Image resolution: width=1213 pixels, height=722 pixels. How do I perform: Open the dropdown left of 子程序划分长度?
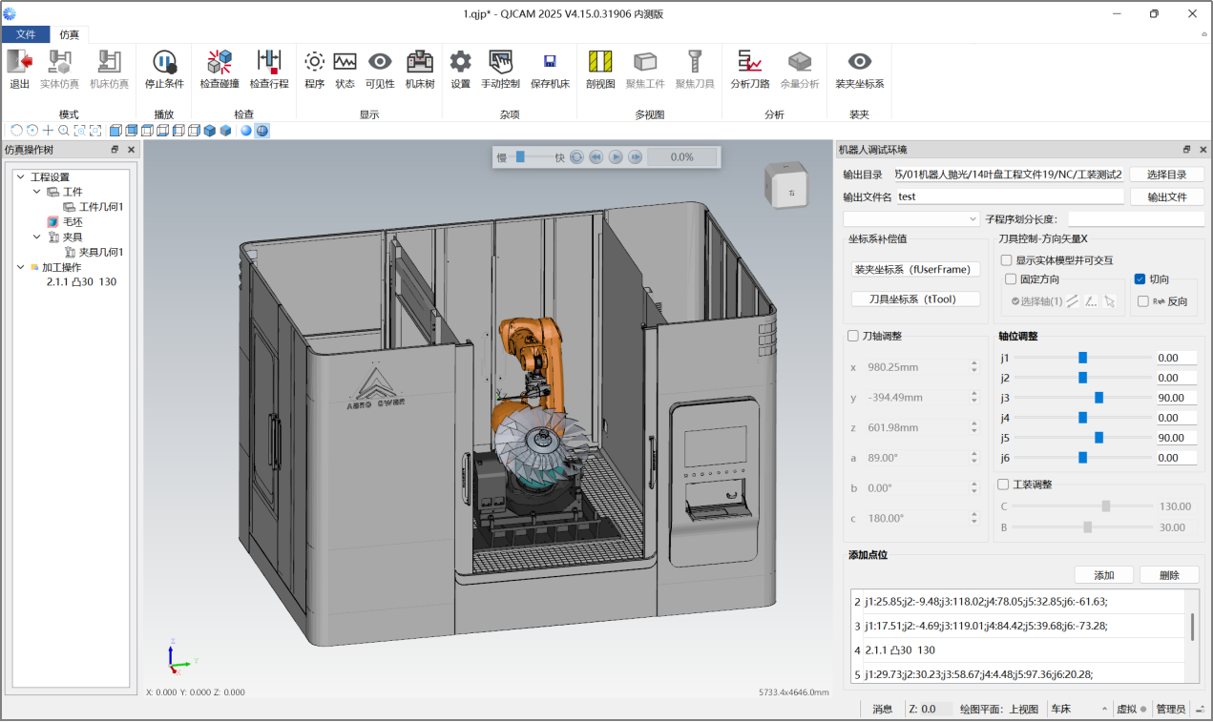[910, 219]
